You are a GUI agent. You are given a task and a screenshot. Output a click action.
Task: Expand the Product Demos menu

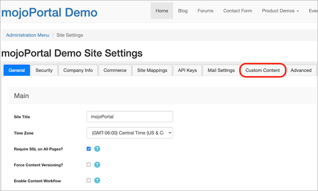280,11
